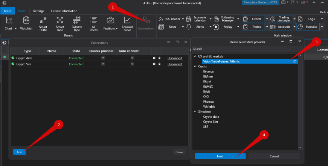Expand the Chart dropdown arrow

click(16, 29)
